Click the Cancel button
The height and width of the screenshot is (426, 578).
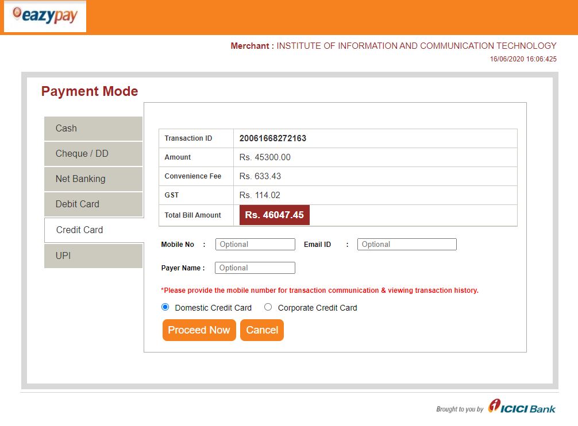[x=261, y=330]
